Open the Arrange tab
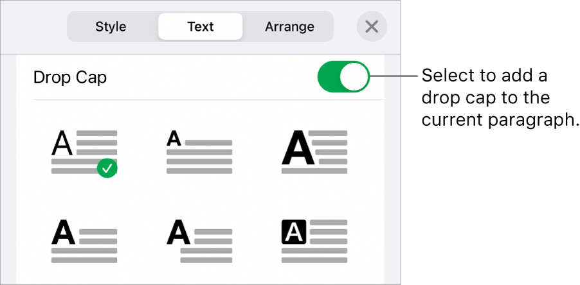580x285 pixels. click(289, 27)
